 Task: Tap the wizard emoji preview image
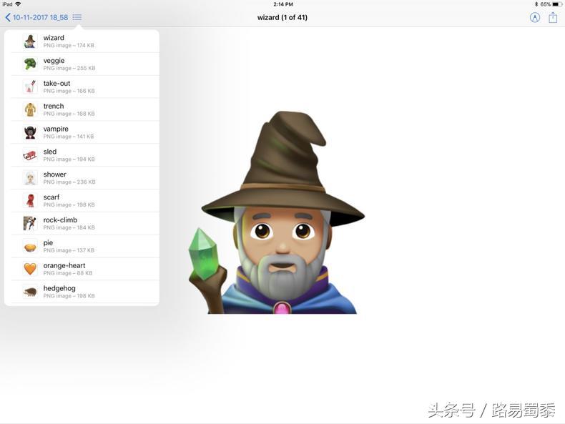[277, 212]
